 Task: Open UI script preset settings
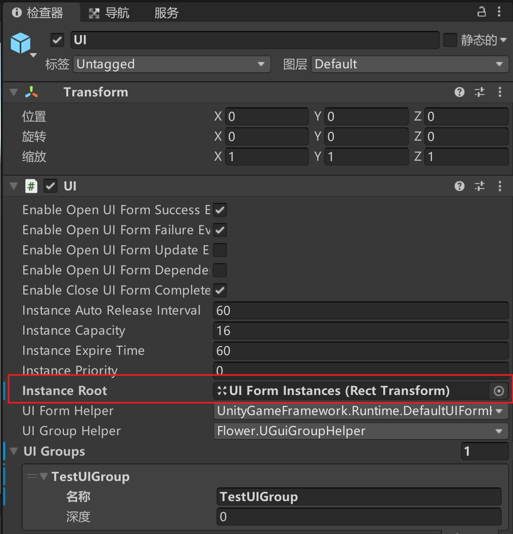coord(480,186)
